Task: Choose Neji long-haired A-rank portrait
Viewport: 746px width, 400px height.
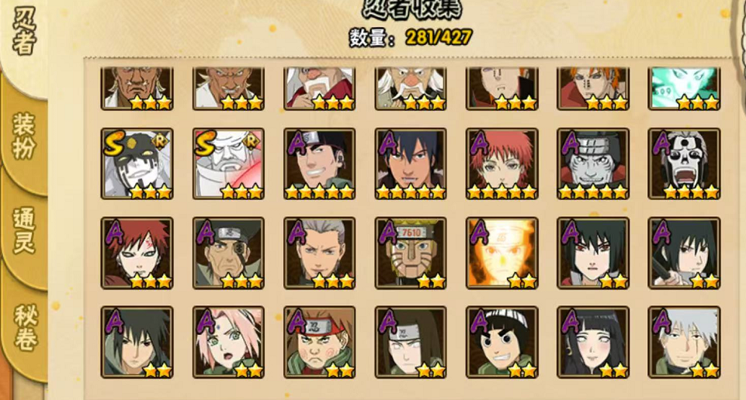Action: click(411, 343)
